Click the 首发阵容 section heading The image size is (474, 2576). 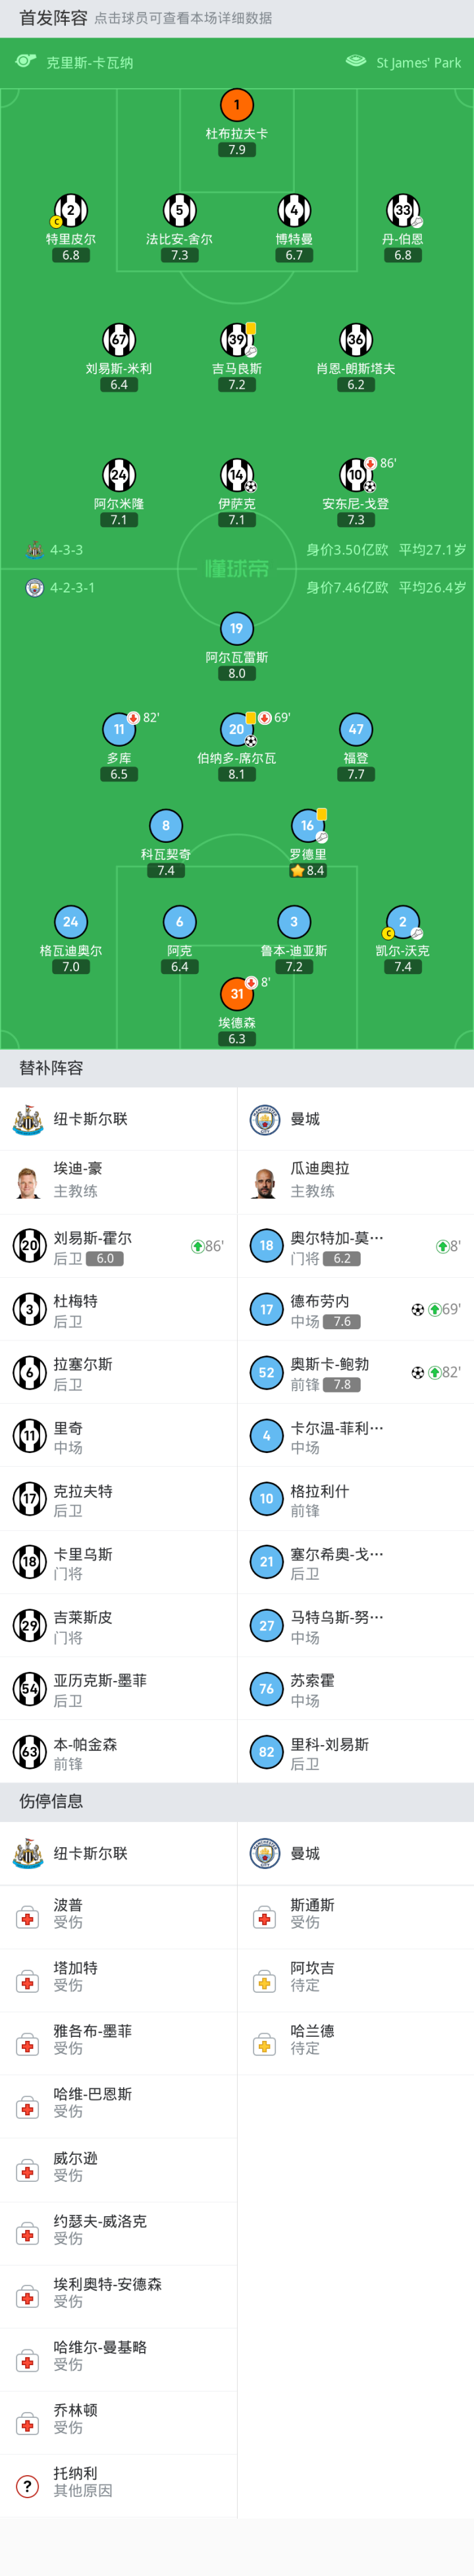click(53, 18)
